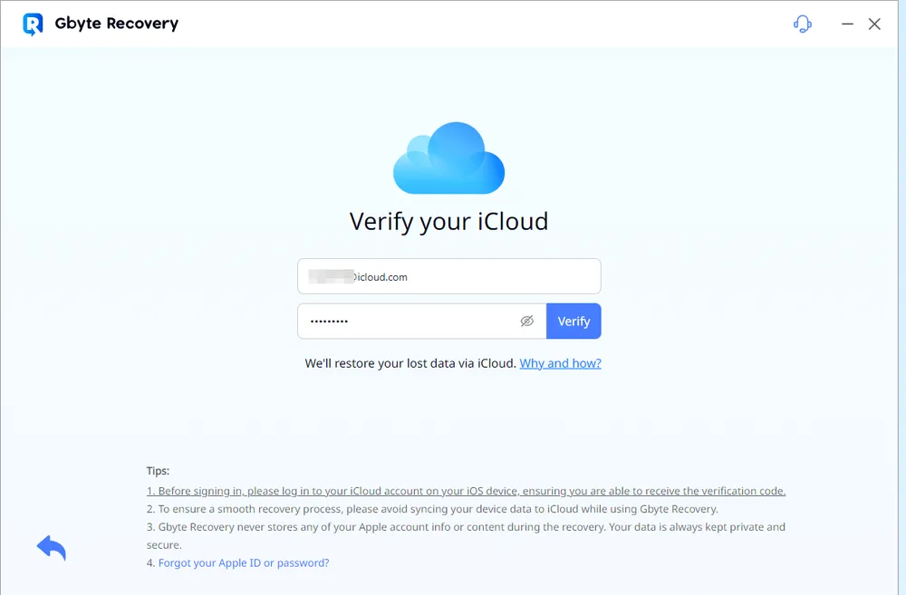The height and width of the screenshot is (595, 906).
Task: Close the Gbyte Recovery window
Action: pos(875,24)
